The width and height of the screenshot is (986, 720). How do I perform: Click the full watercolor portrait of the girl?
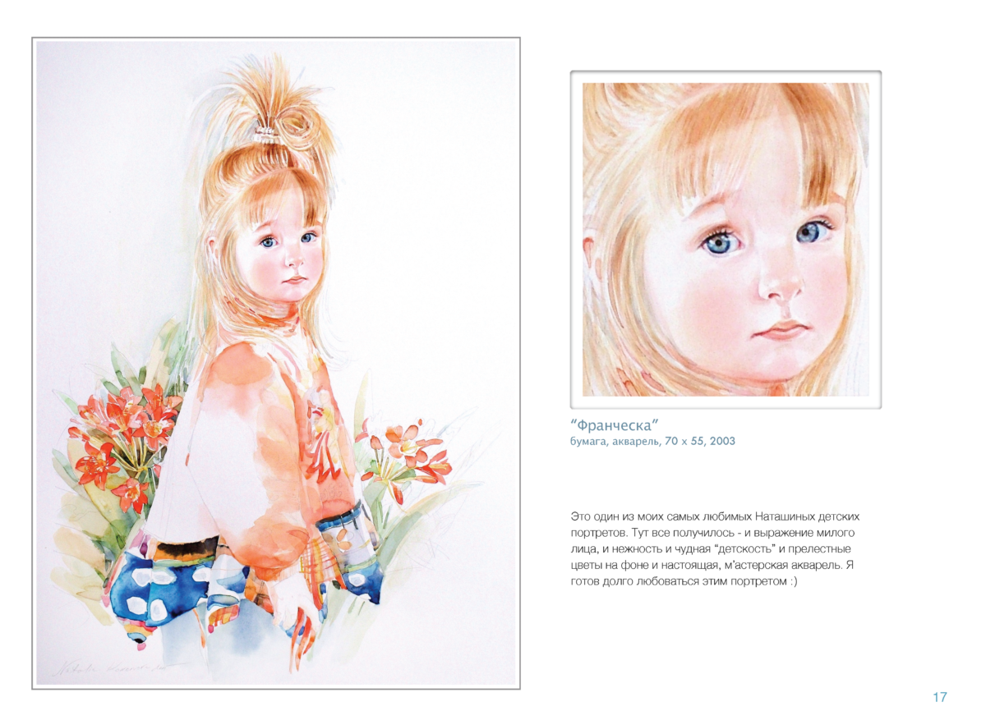pyautogui.click(x=276, y=363)
